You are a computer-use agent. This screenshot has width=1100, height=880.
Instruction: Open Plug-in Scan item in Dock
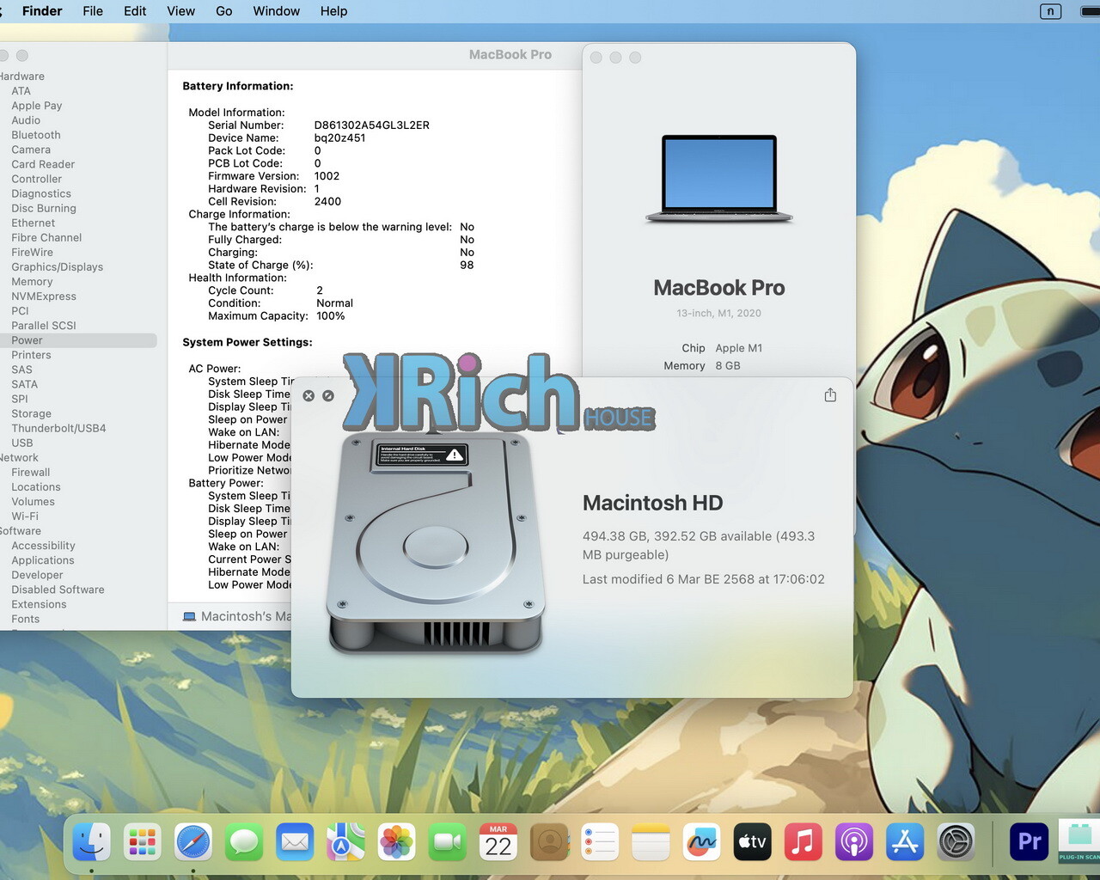pos(1079,842)
